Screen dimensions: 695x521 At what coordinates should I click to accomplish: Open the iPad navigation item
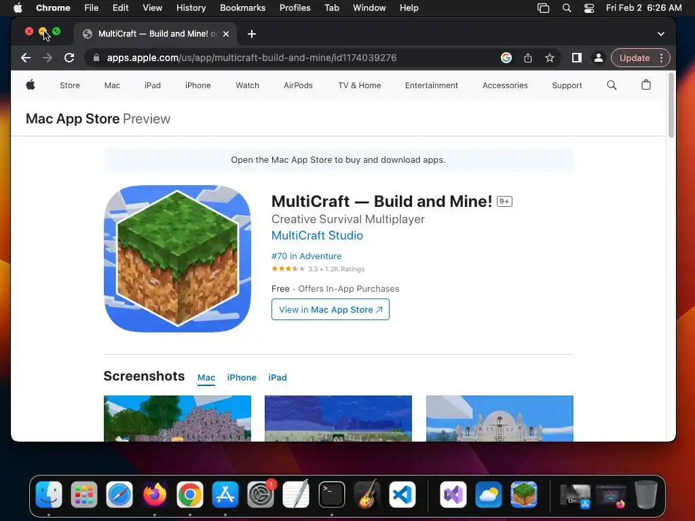(153, 85)
